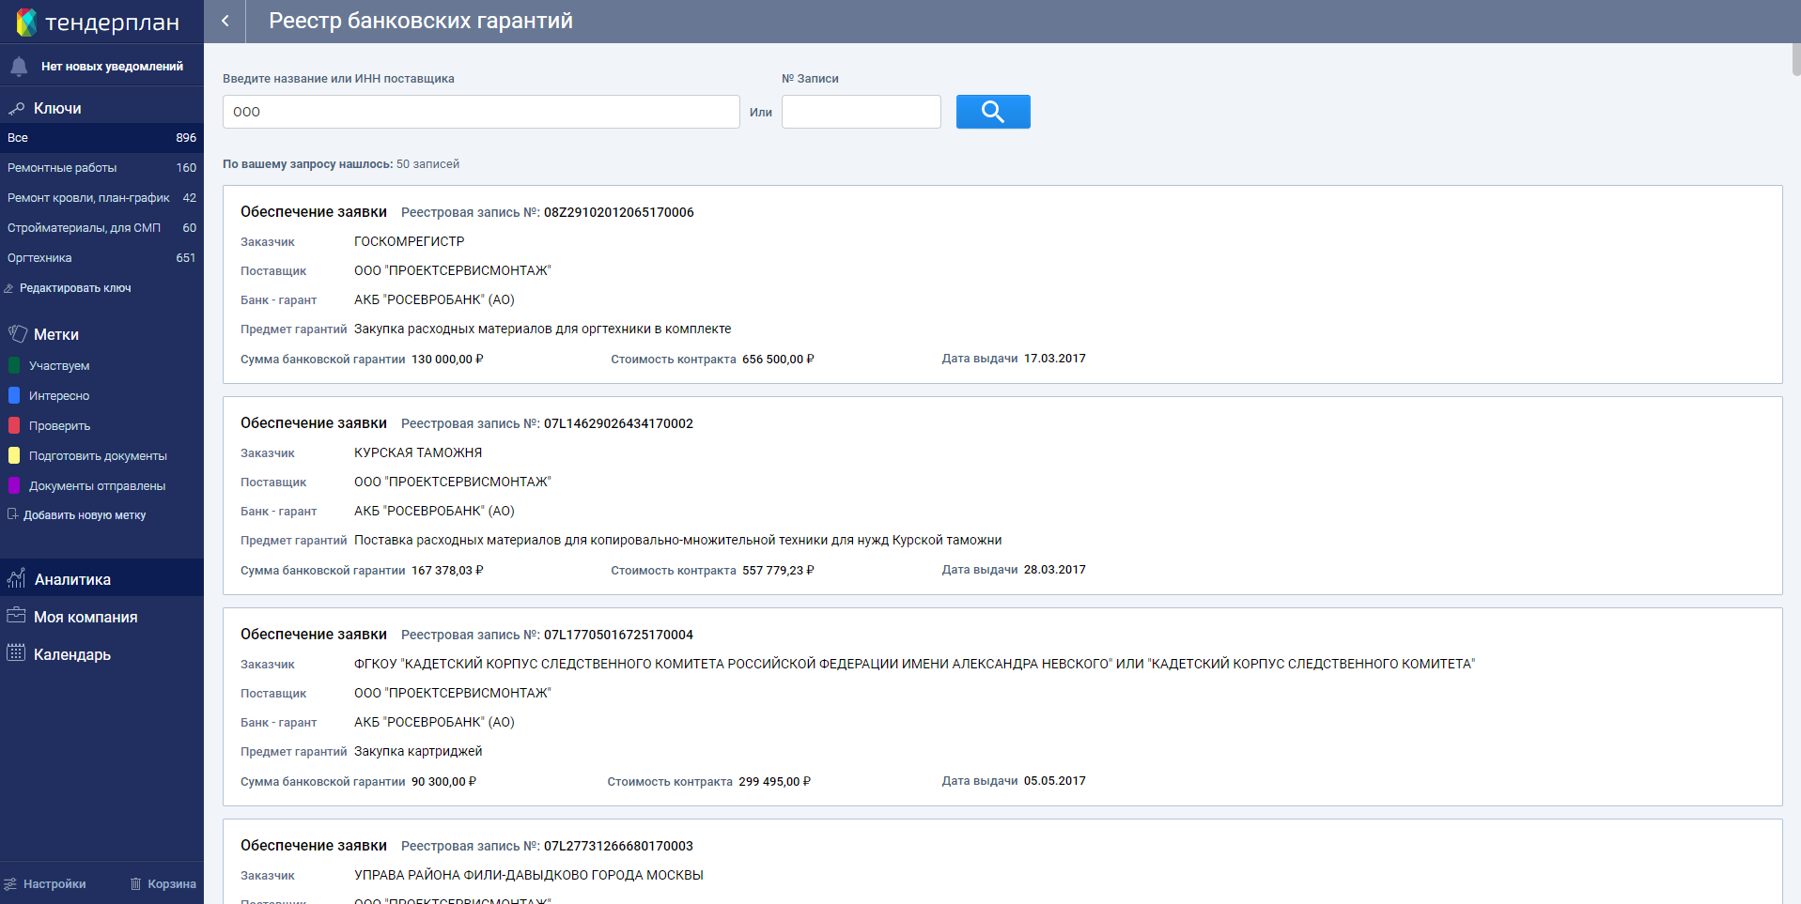The height and width of the screenshot is (904, 1801).
Task: Click the 50 записей result count
Action: click(x=427, y=164)
